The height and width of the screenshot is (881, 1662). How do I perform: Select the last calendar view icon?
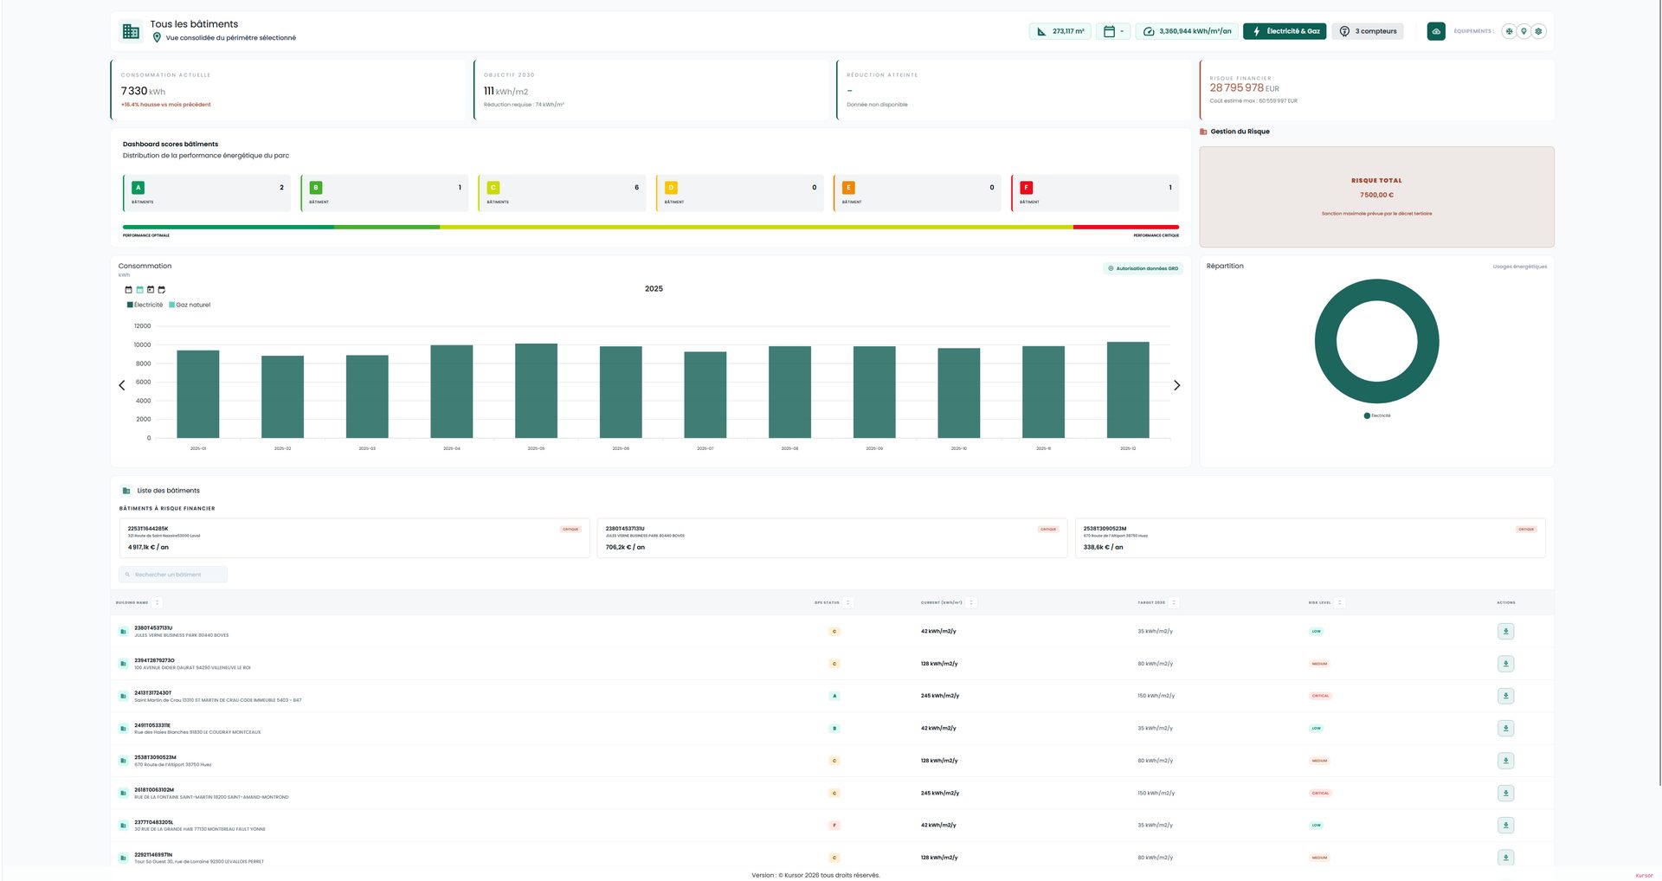(162, 290)
